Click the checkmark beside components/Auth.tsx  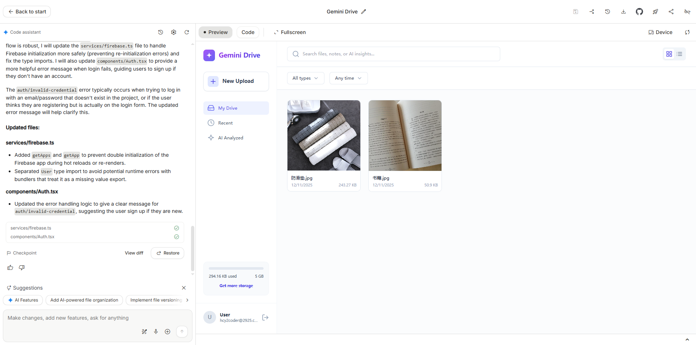tap(177, 237)
